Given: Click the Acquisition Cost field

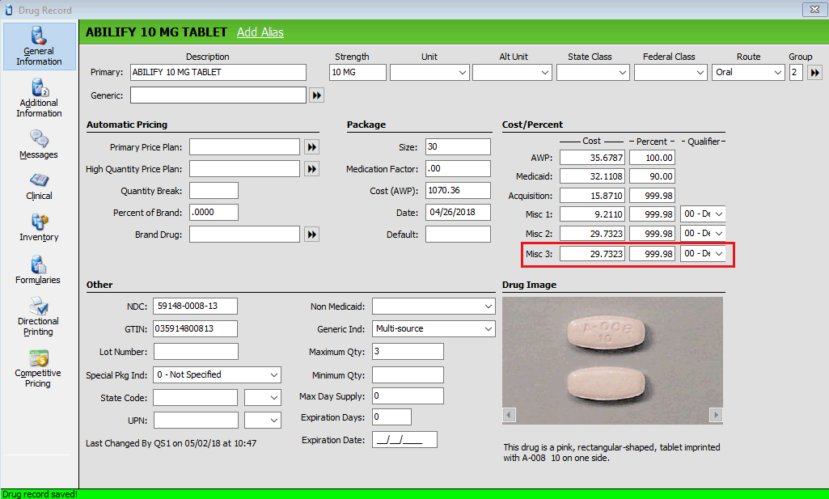Looking at the screenshot, I should point(592,196).
